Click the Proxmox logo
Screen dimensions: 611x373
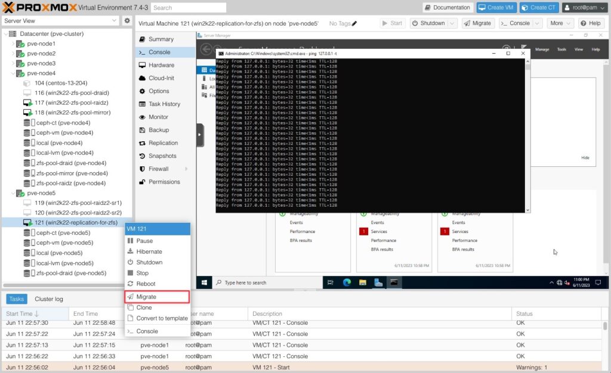[x=40, y=7]
